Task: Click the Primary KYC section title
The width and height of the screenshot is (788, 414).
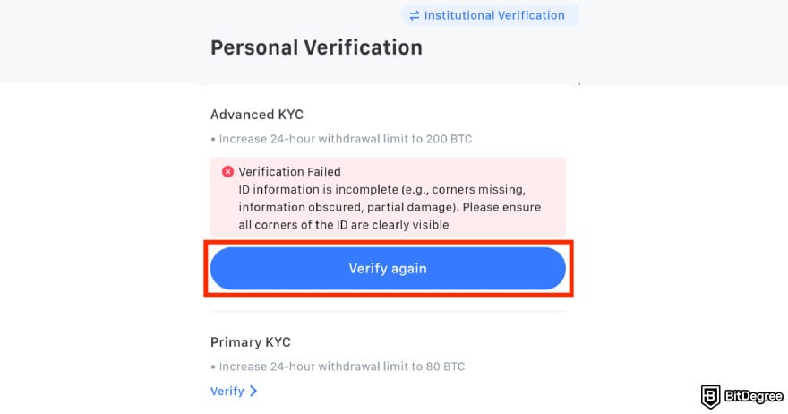Action: tap(250, 342)
